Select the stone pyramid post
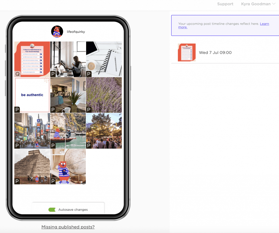 click(x=32, y=166)
